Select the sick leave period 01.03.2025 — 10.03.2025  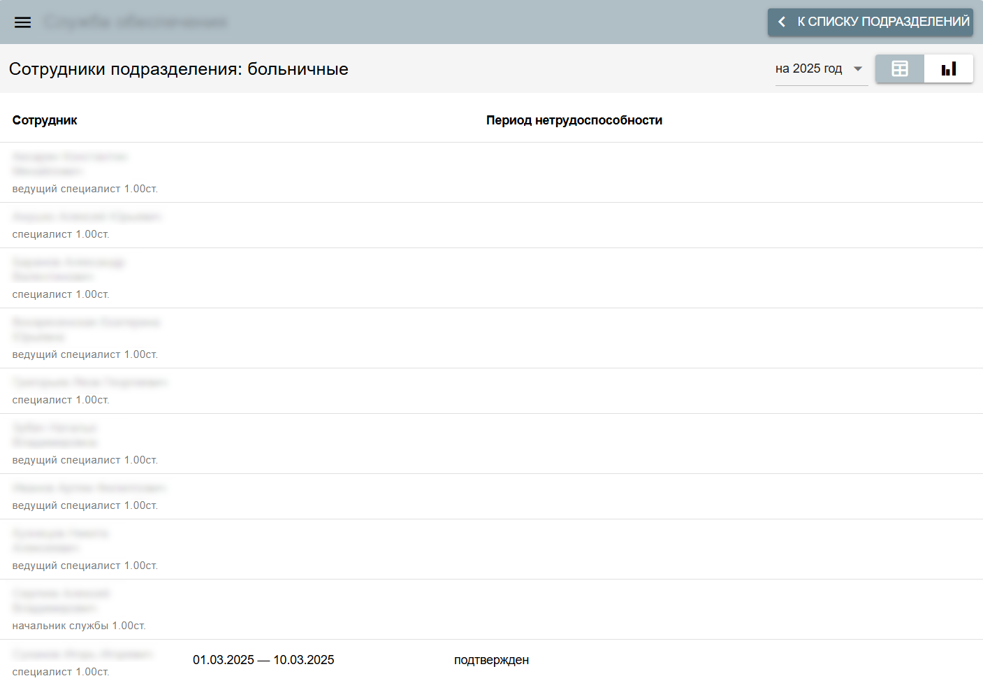click(x=263, y=660)
